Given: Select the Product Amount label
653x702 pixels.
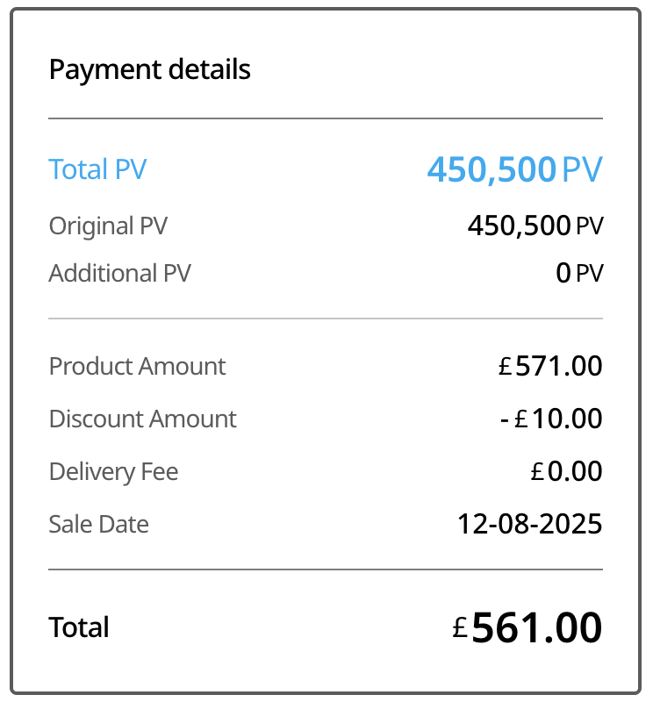Looking at the screenshot, I should [x=137, y=366].
